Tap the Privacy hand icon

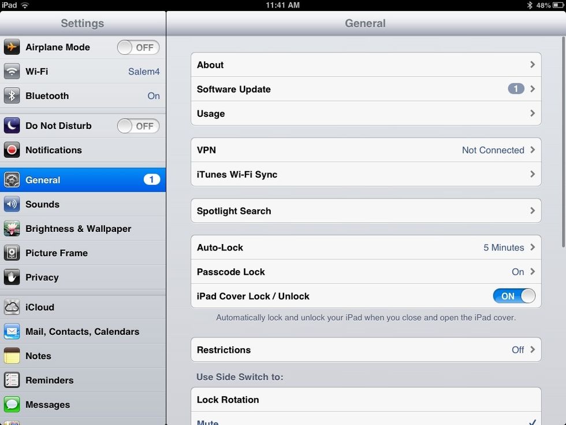[12, 277]
